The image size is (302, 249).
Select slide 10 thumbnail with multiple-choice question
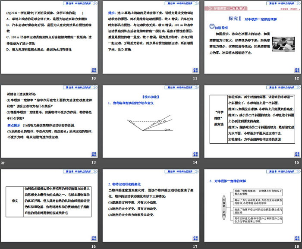(49, 38)
